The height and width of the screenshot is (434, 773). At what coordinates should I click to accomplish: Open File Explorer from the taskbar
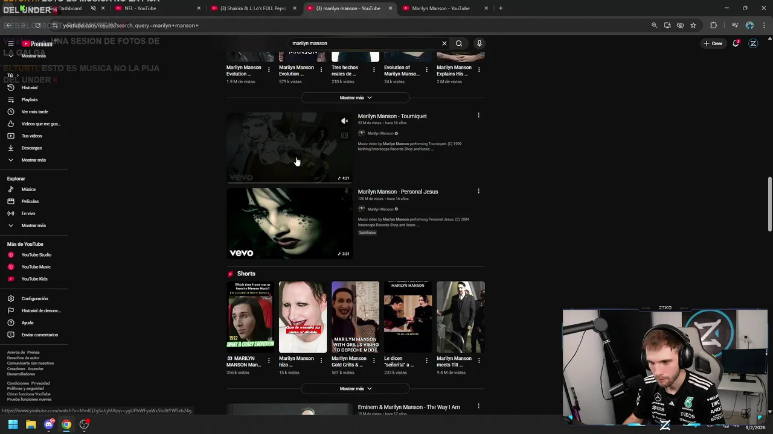pos(31,424)
